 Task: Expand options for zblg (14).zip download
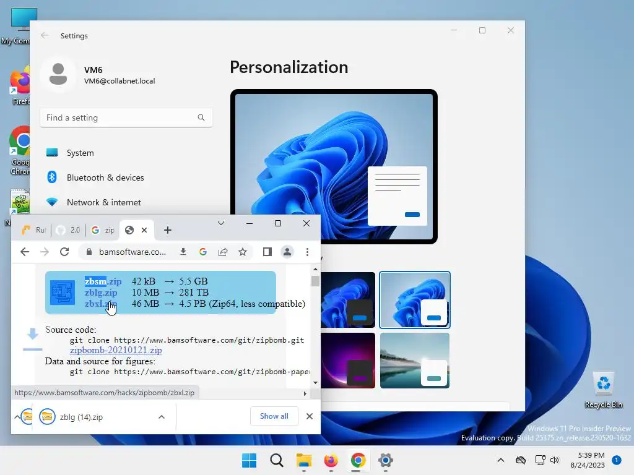162,417
